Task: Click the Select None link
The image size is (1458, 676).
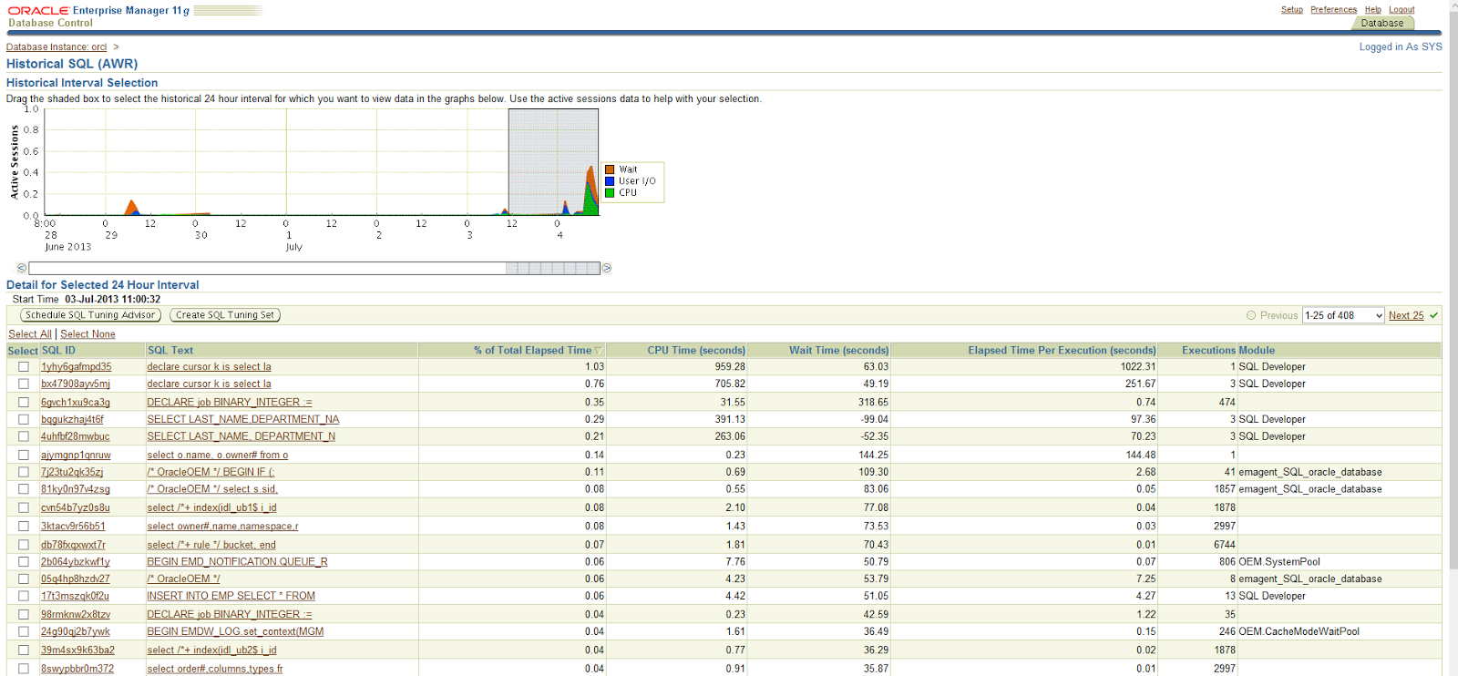Action: (x=87, y=334)
